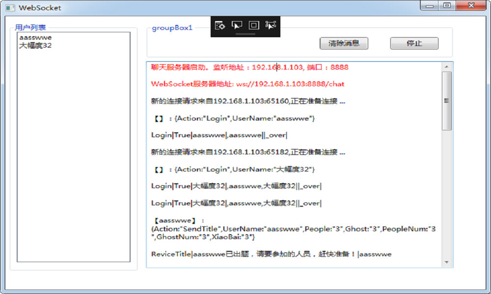Close the WebSocket window
The height and width of the screenshot is (294, 491).
tap(471, 5)
